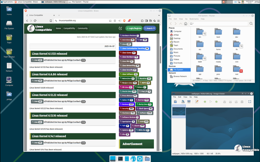This screenshot has width=260, height=162.
Task: Switch to the Compatibility tab on the website
Action: click(x=69, y=28)
